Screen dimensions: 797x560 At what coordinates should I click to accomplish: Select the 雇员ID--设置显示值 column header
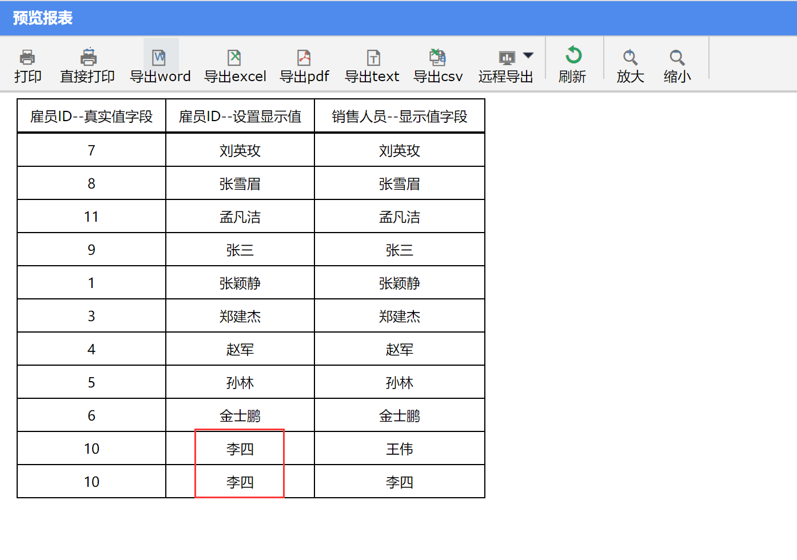point(240,117)
